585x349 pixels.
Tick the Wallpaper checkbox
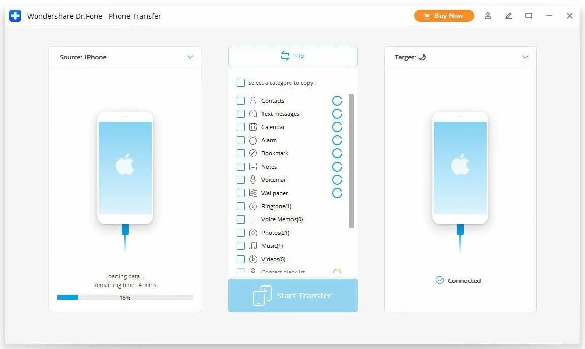pyautogui.click(x=241, y=193)
